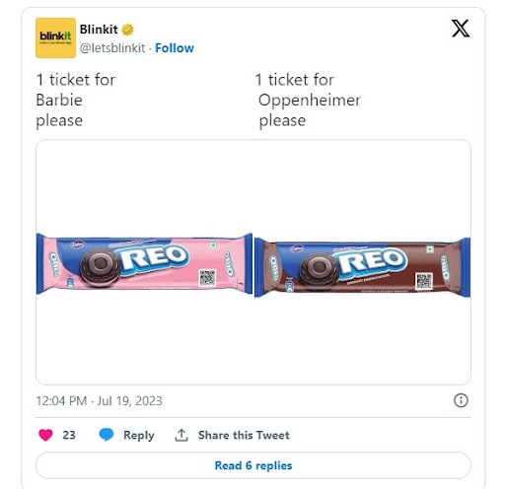Viewport: 505px width, 489px height.
Task: Open the @letsblinkit handle
Action: point(112,48)
